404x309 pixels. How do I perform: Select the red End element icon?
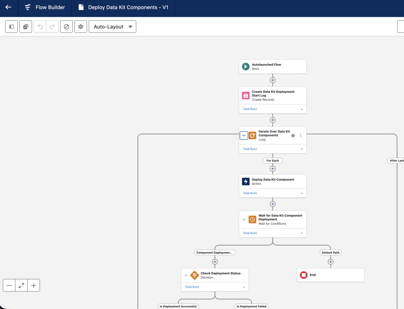304,275
